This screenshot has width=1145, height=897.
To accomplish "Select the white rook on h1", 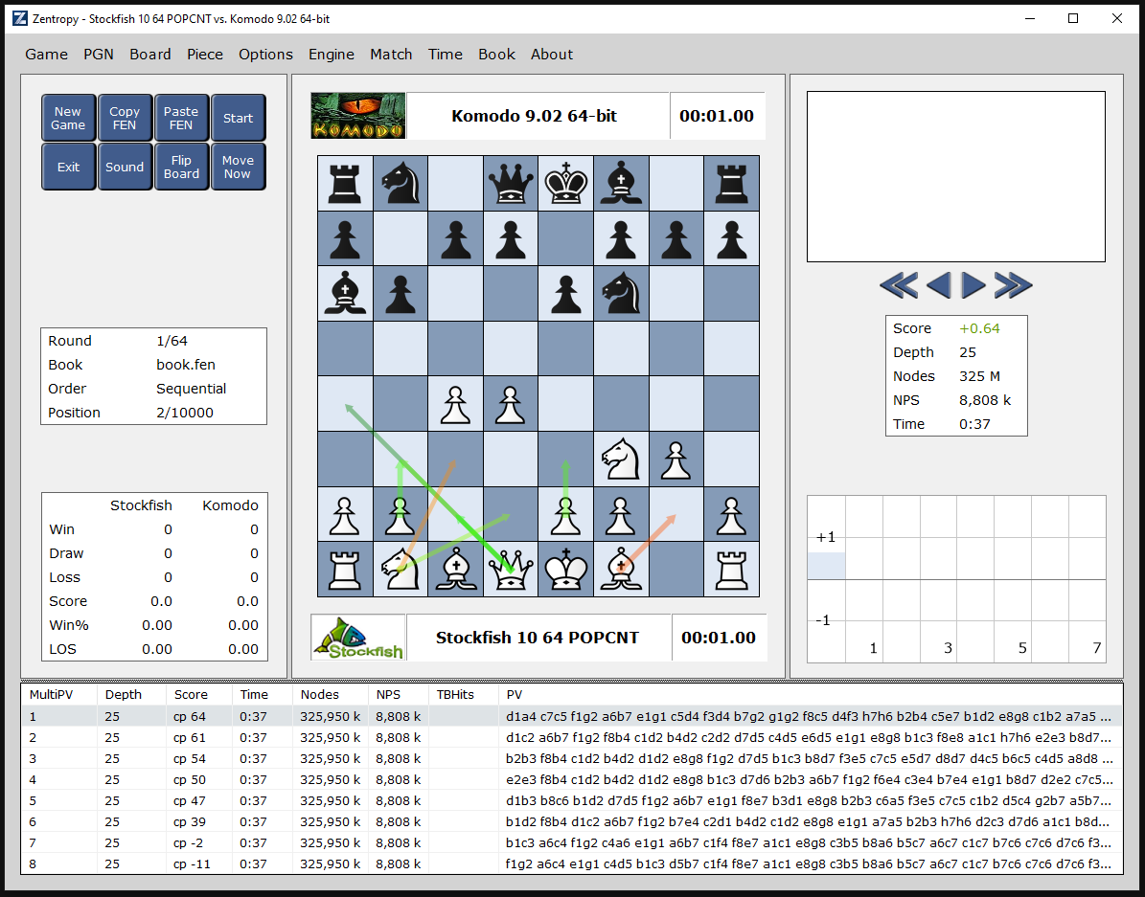I will [x=731, y=570].
